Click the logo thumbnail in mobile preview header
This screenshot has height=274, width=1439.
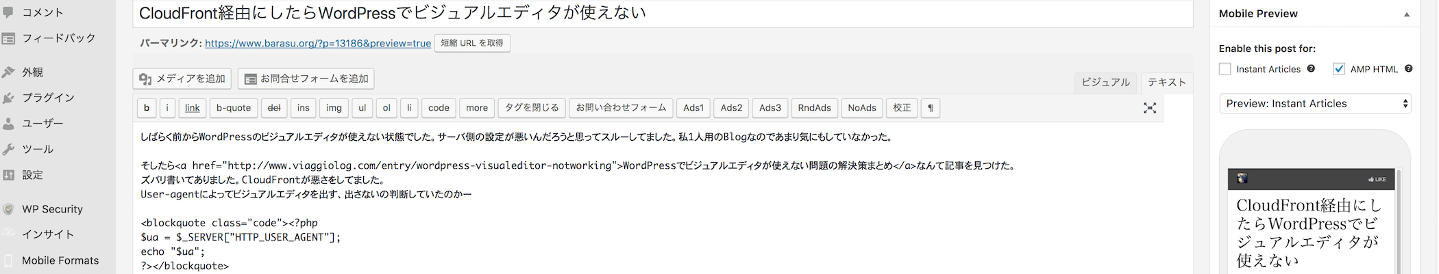click(x=1242, y=178)
